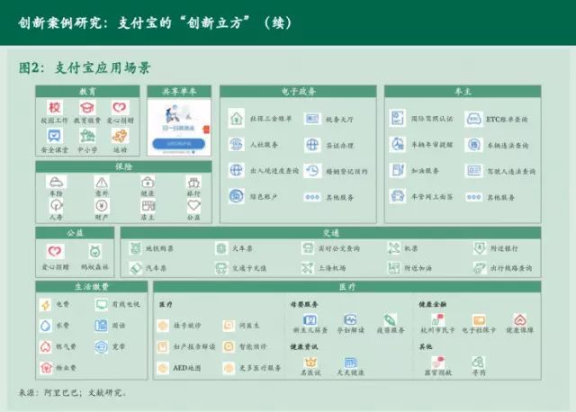Click the 健康金融 subheading text
Screen dimensions: 576x412
433,304
